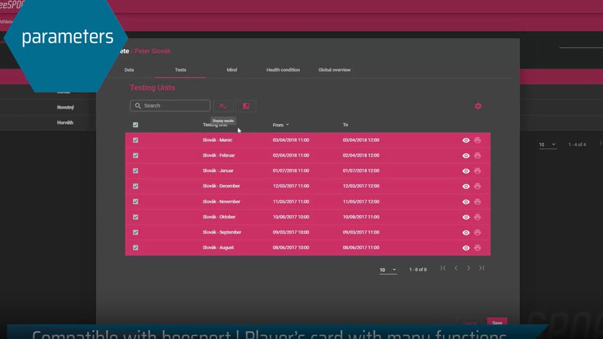The image size is (603, 339).
Task: Go to the next page of results
Action: point(469,268)
